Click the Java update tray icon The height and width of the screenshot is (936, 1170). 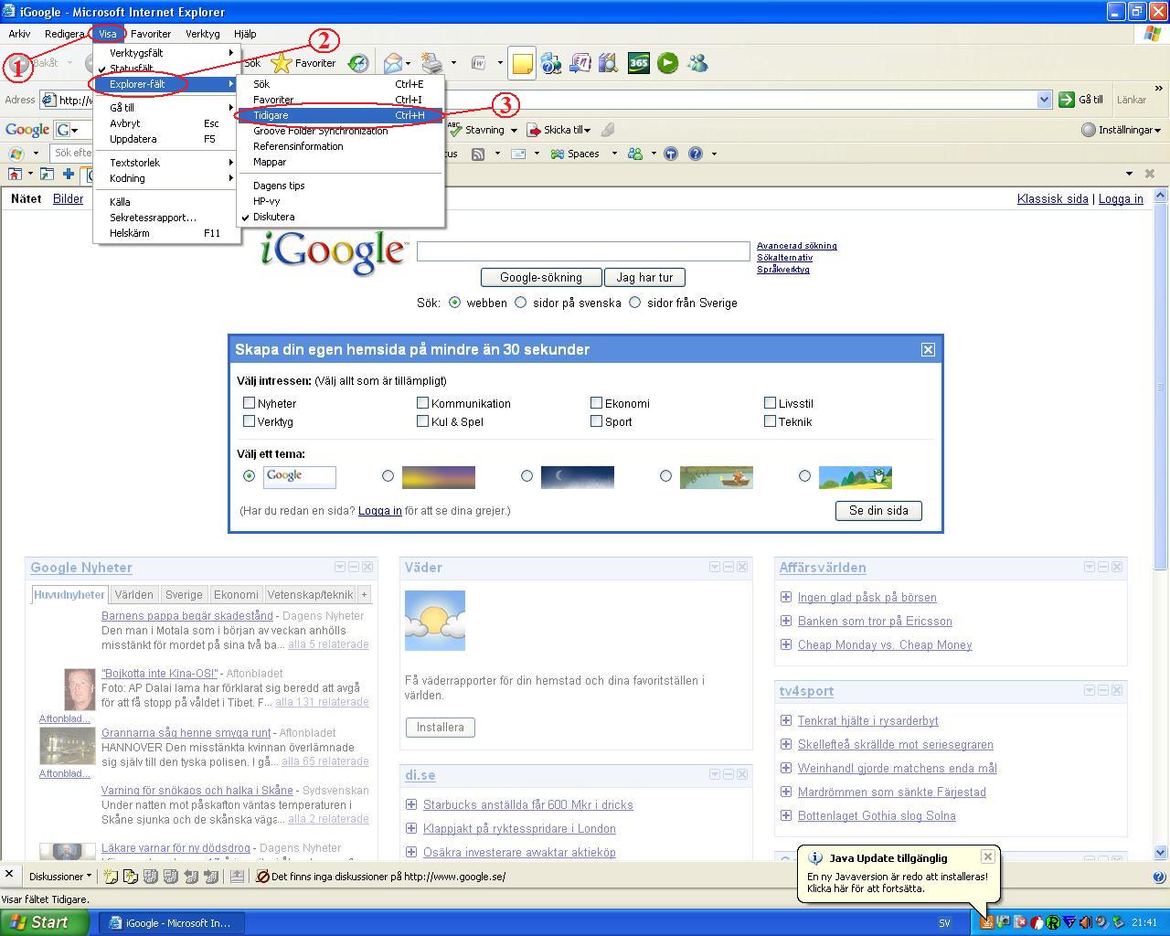coord(987,922)
